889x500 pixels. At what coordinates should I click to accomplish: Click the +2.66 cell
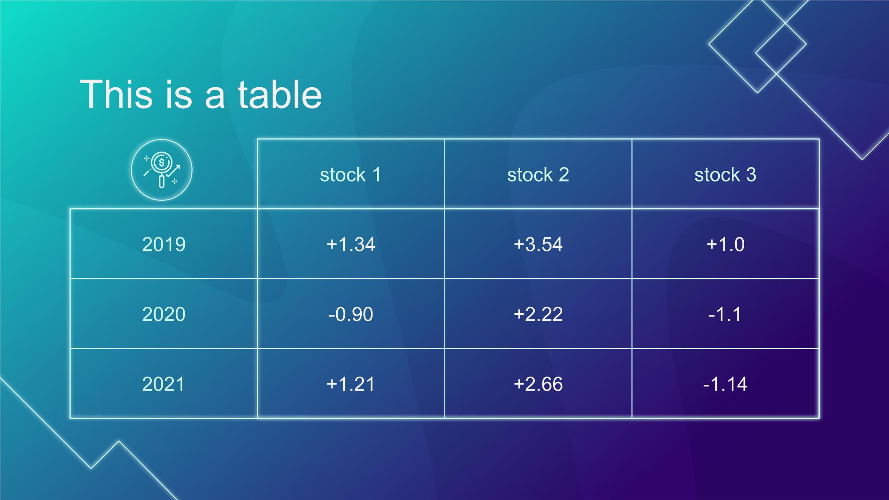pos(538,384)
